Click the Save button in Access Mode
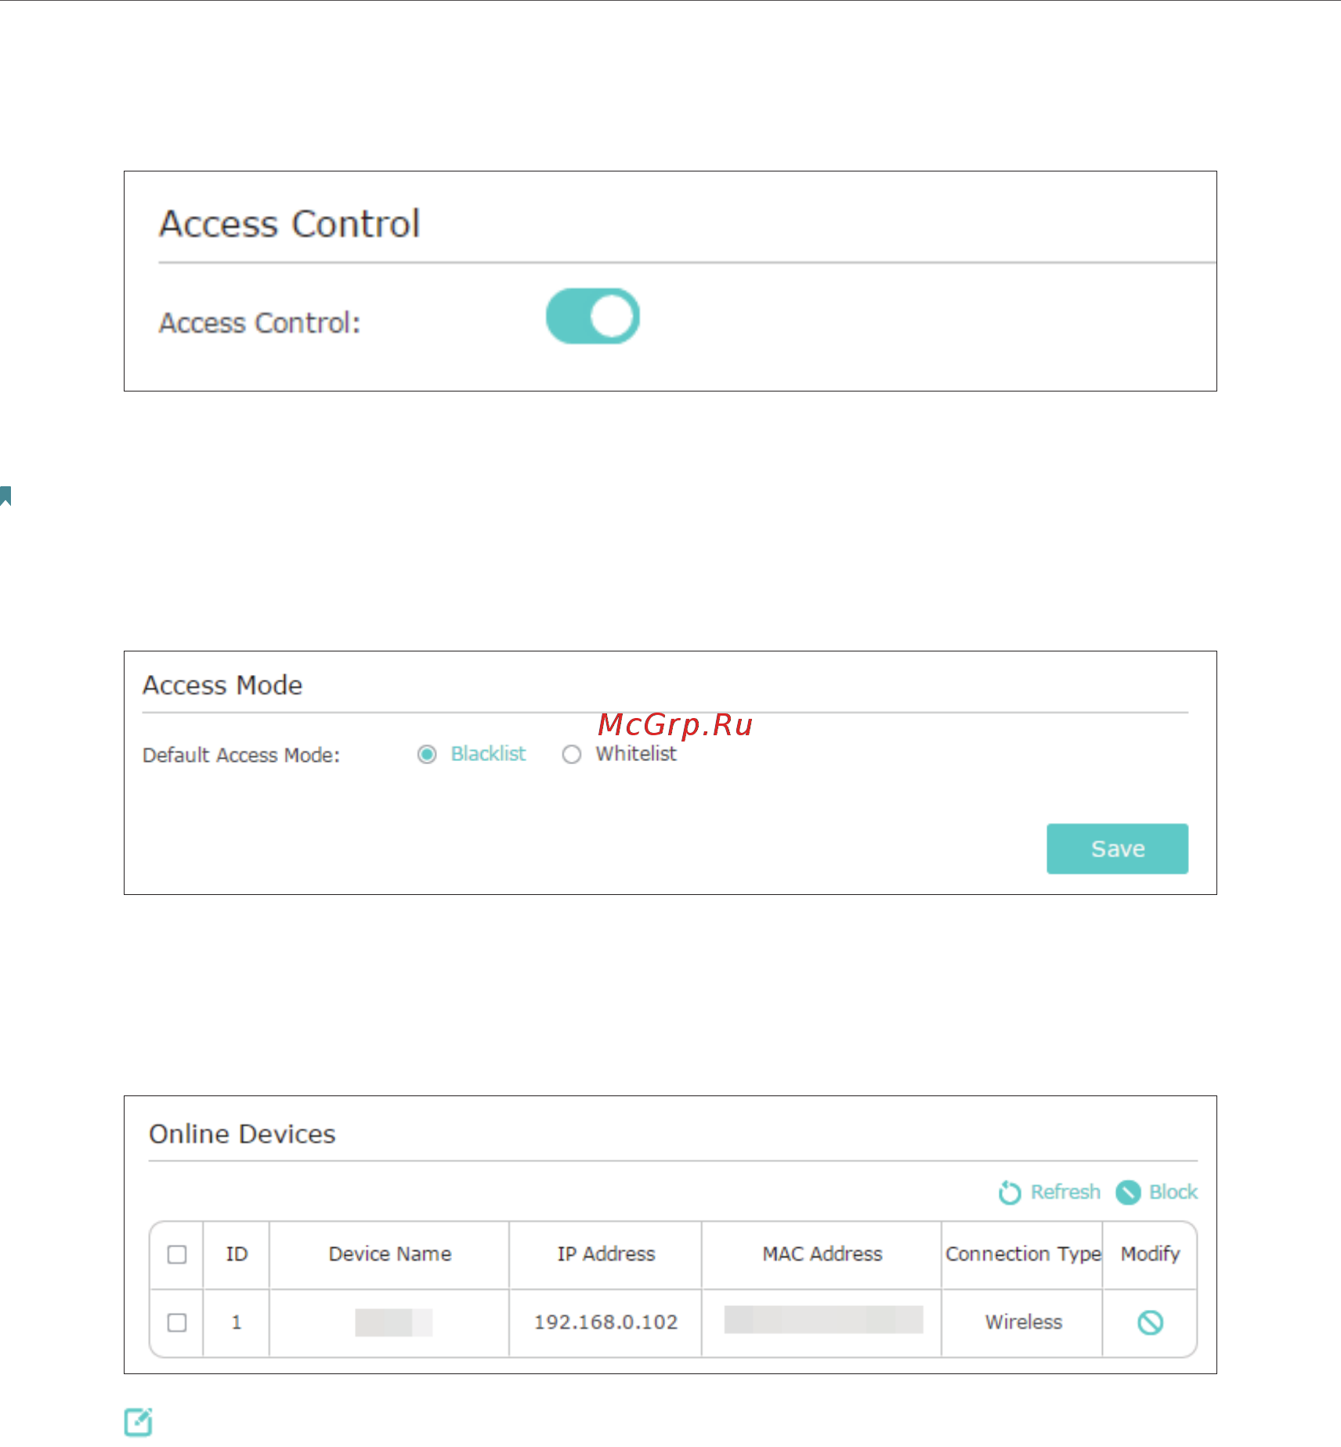This screenshot has width=1341, height=1447. click(x=1117, y=848)
